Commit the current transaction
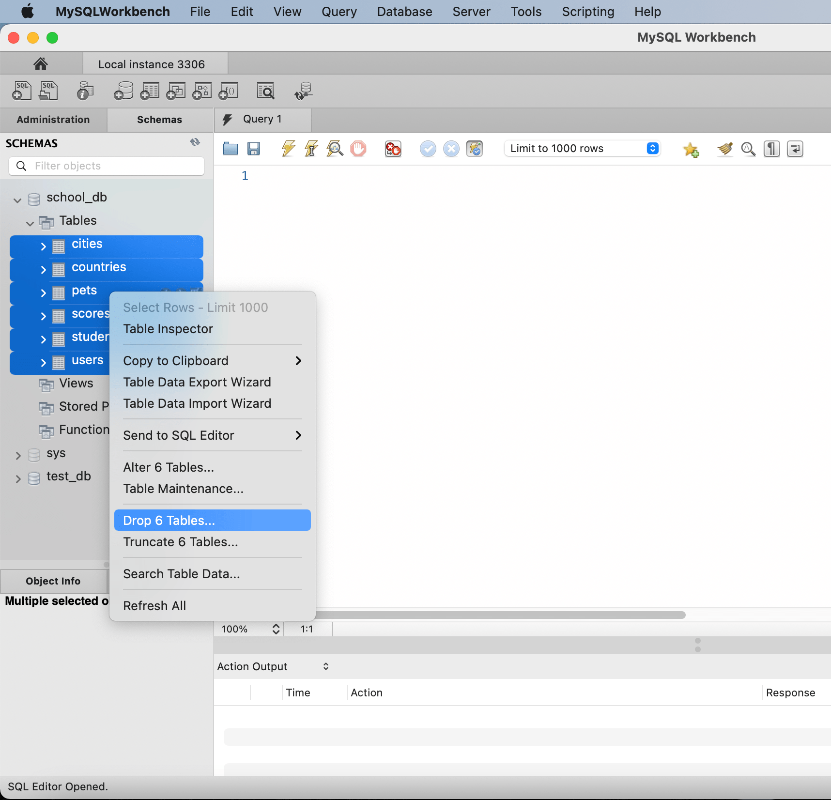This screenshot has height=800, width=831. tap(428, 149)
